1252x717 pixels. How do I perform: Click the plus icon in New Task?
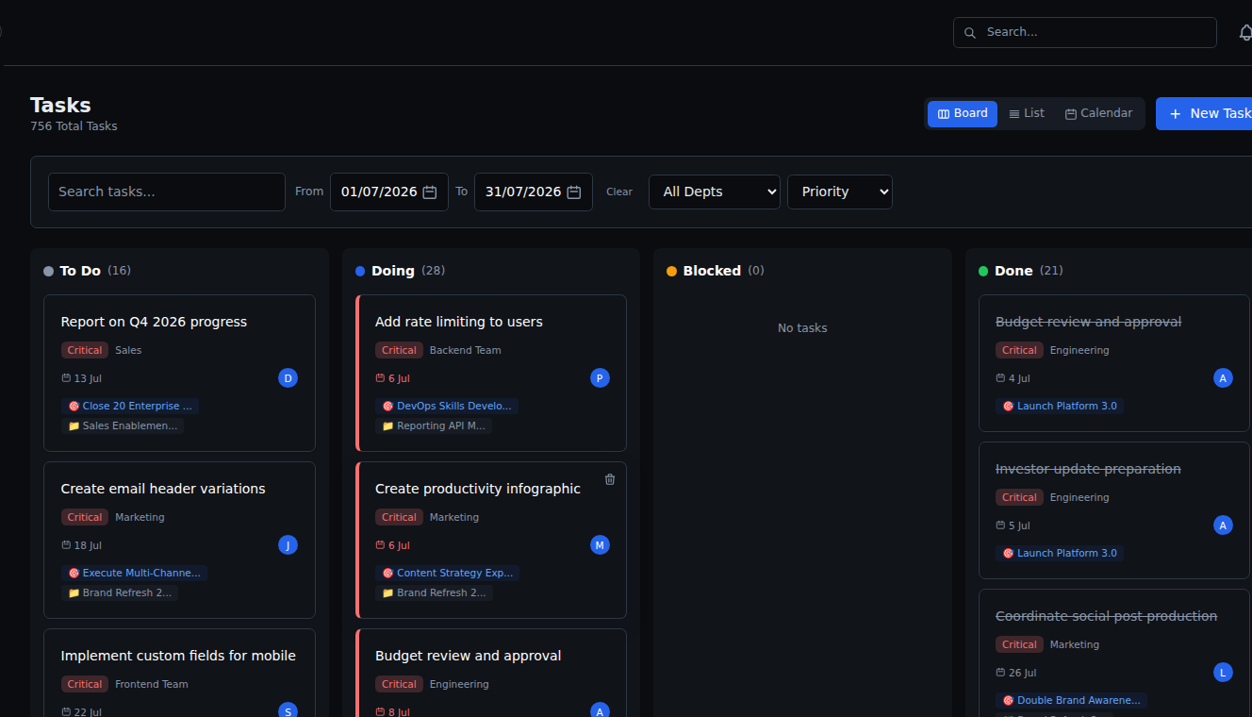click(x=1175, y=114)
